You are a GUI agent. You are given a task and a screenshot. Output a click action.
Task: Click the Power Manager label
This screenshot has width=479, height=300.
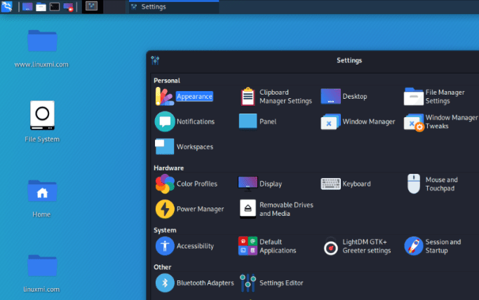click(x=200, y=209)
